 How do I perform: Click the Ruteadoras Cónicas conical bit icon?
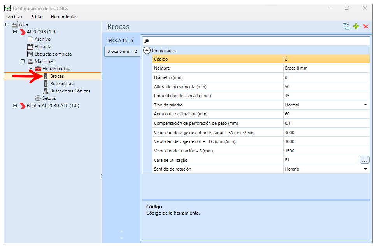tap(46, 91)
